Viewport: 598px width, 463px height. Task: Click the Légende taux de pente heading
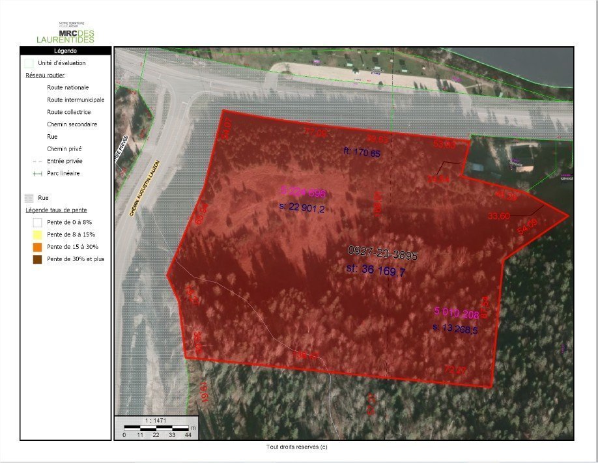56,210
